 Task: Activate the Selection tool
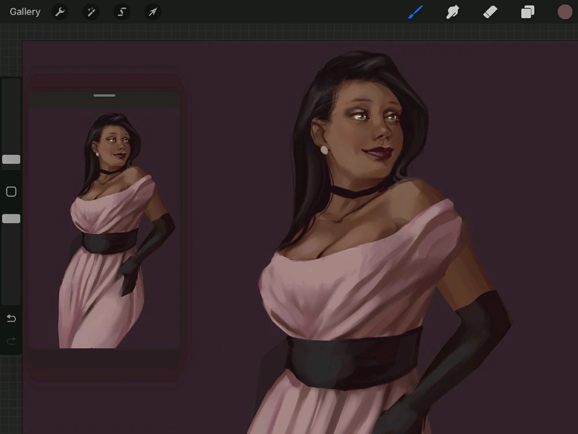point(121,12)
